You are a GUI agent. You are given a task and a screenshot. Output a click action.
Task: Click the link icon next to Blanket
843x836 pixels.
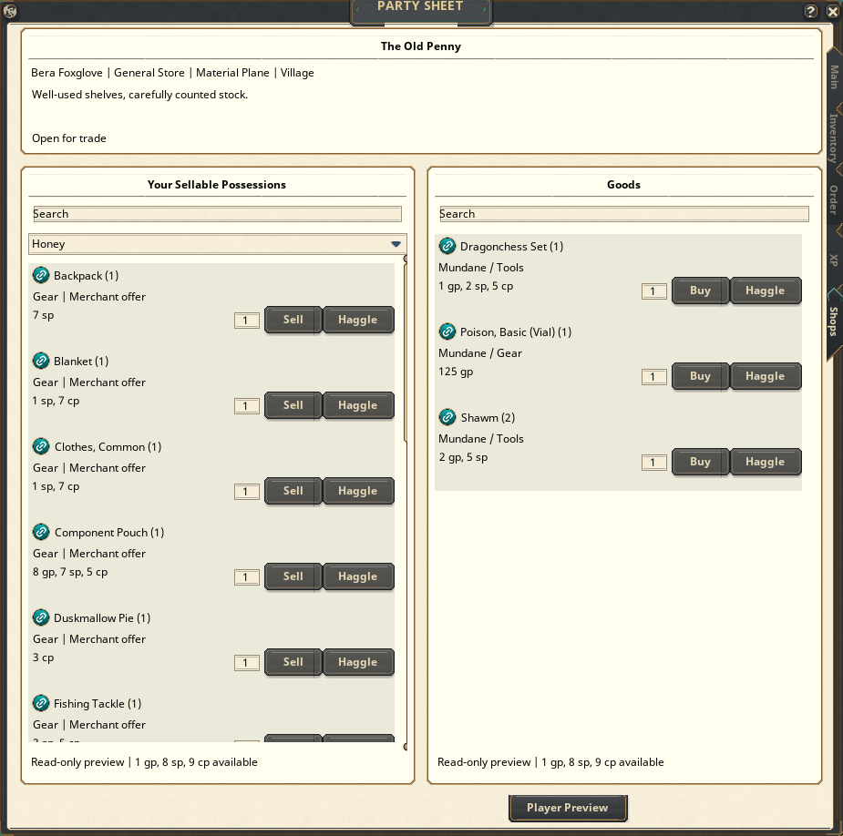(41, 361)
